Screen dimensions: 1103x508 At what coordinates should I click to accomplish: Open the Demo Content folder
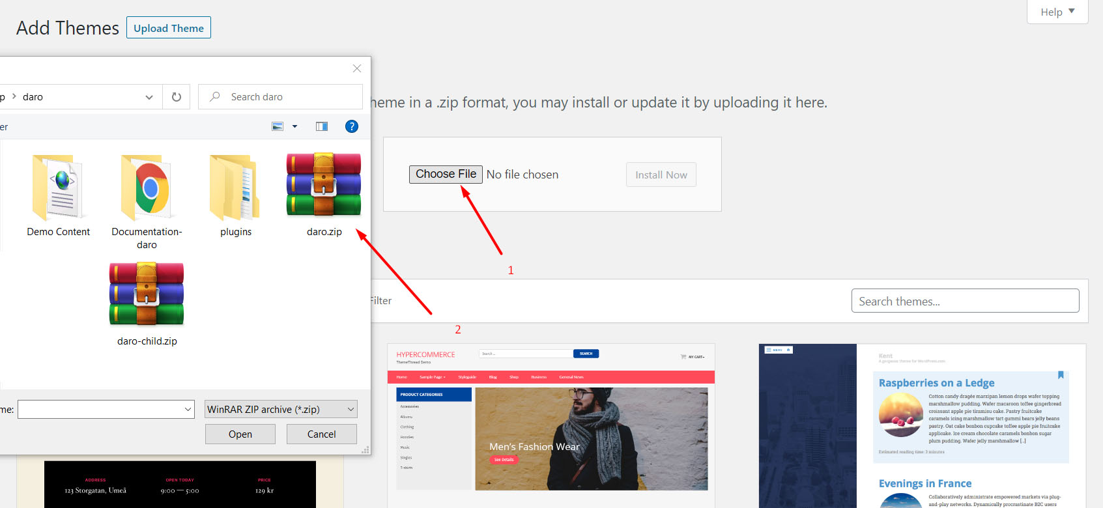click(58, 189)
